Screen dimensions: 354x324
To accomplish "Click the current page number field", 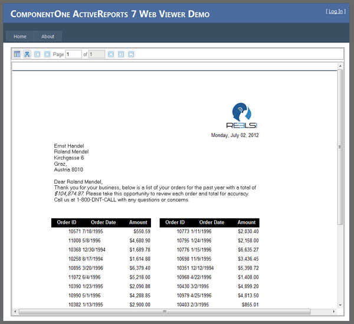I will point(74,54).
